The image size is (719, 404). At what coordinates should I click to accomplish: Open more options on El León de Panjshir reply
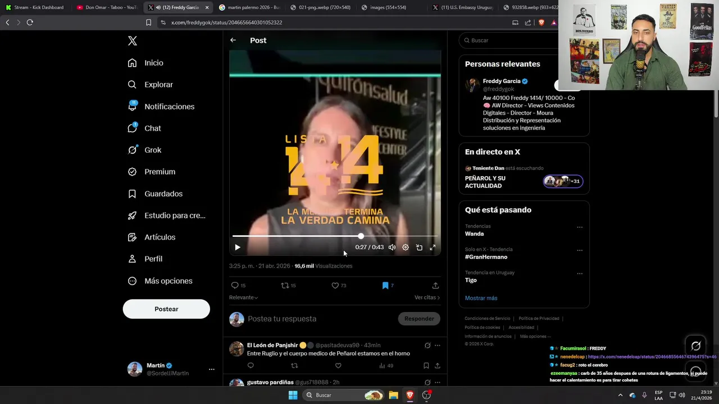tap(438, 346)
